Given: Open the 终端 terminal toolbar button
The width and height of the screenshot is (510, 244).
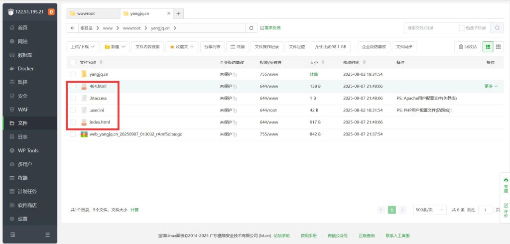Looking at the screenshot, I should click(x=238, y=47).
